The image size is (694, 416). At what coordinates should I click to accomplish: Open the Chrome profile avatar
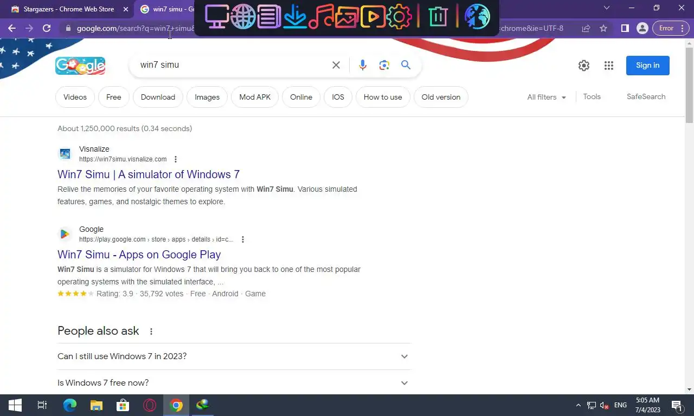[x=642, y=28]
